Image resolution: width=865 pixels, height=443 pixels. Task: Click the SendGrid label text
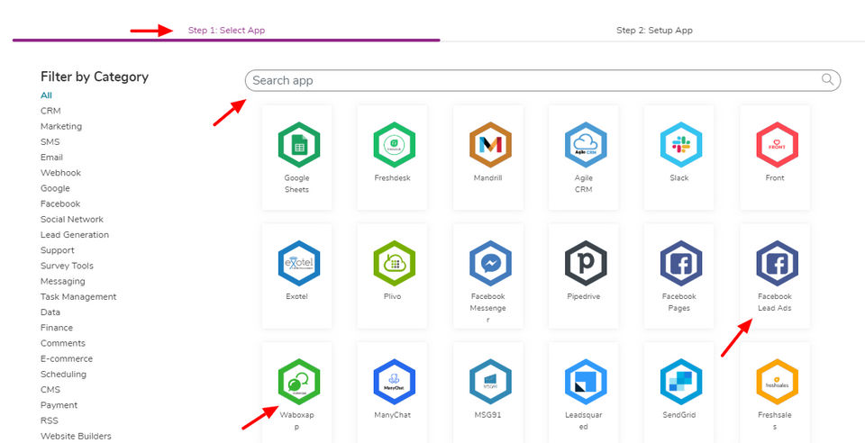(679, 415)
